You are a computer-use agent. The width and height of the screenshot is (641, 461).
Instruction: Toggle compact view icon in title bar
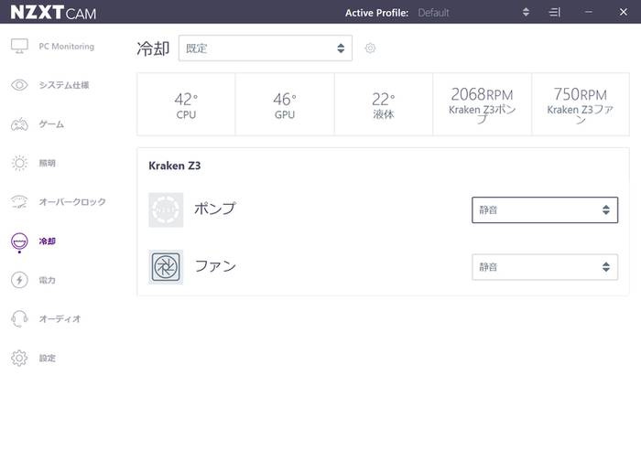tap(554, 12)
